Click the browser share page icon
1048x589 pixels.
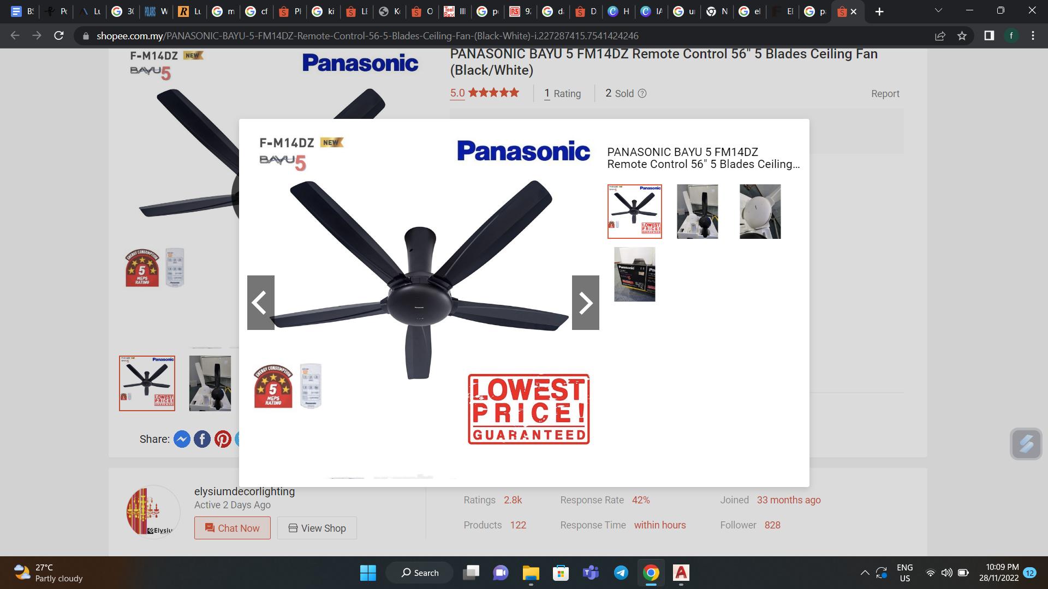[x=940, y=36]
